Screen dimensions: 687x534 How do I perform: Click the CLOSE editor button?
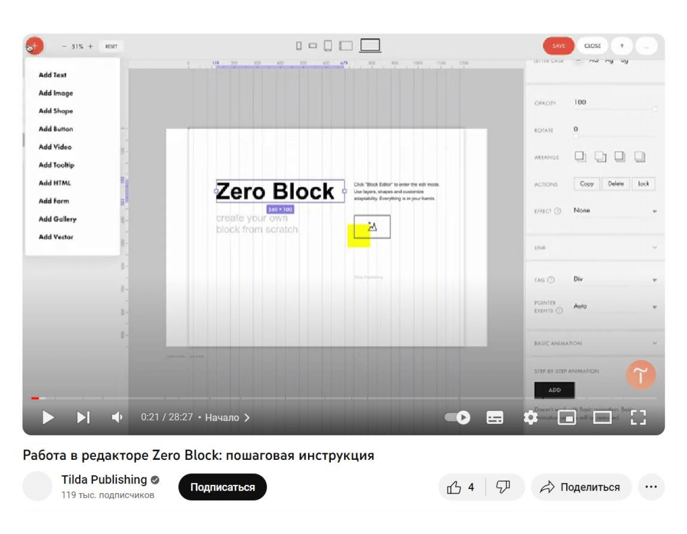[593, 46]
